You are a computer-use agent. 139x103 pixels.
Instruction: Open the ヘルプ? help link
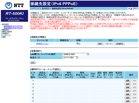tap(132, 9)
